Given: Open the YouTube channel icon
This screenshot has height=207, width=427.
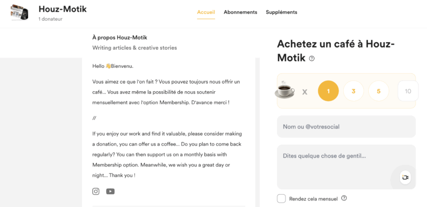Looking at the screenshot, I should [110, 192].
